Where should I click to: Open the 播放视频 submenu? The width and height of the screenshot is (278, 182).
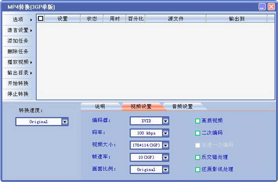click(x=18, y=62)
